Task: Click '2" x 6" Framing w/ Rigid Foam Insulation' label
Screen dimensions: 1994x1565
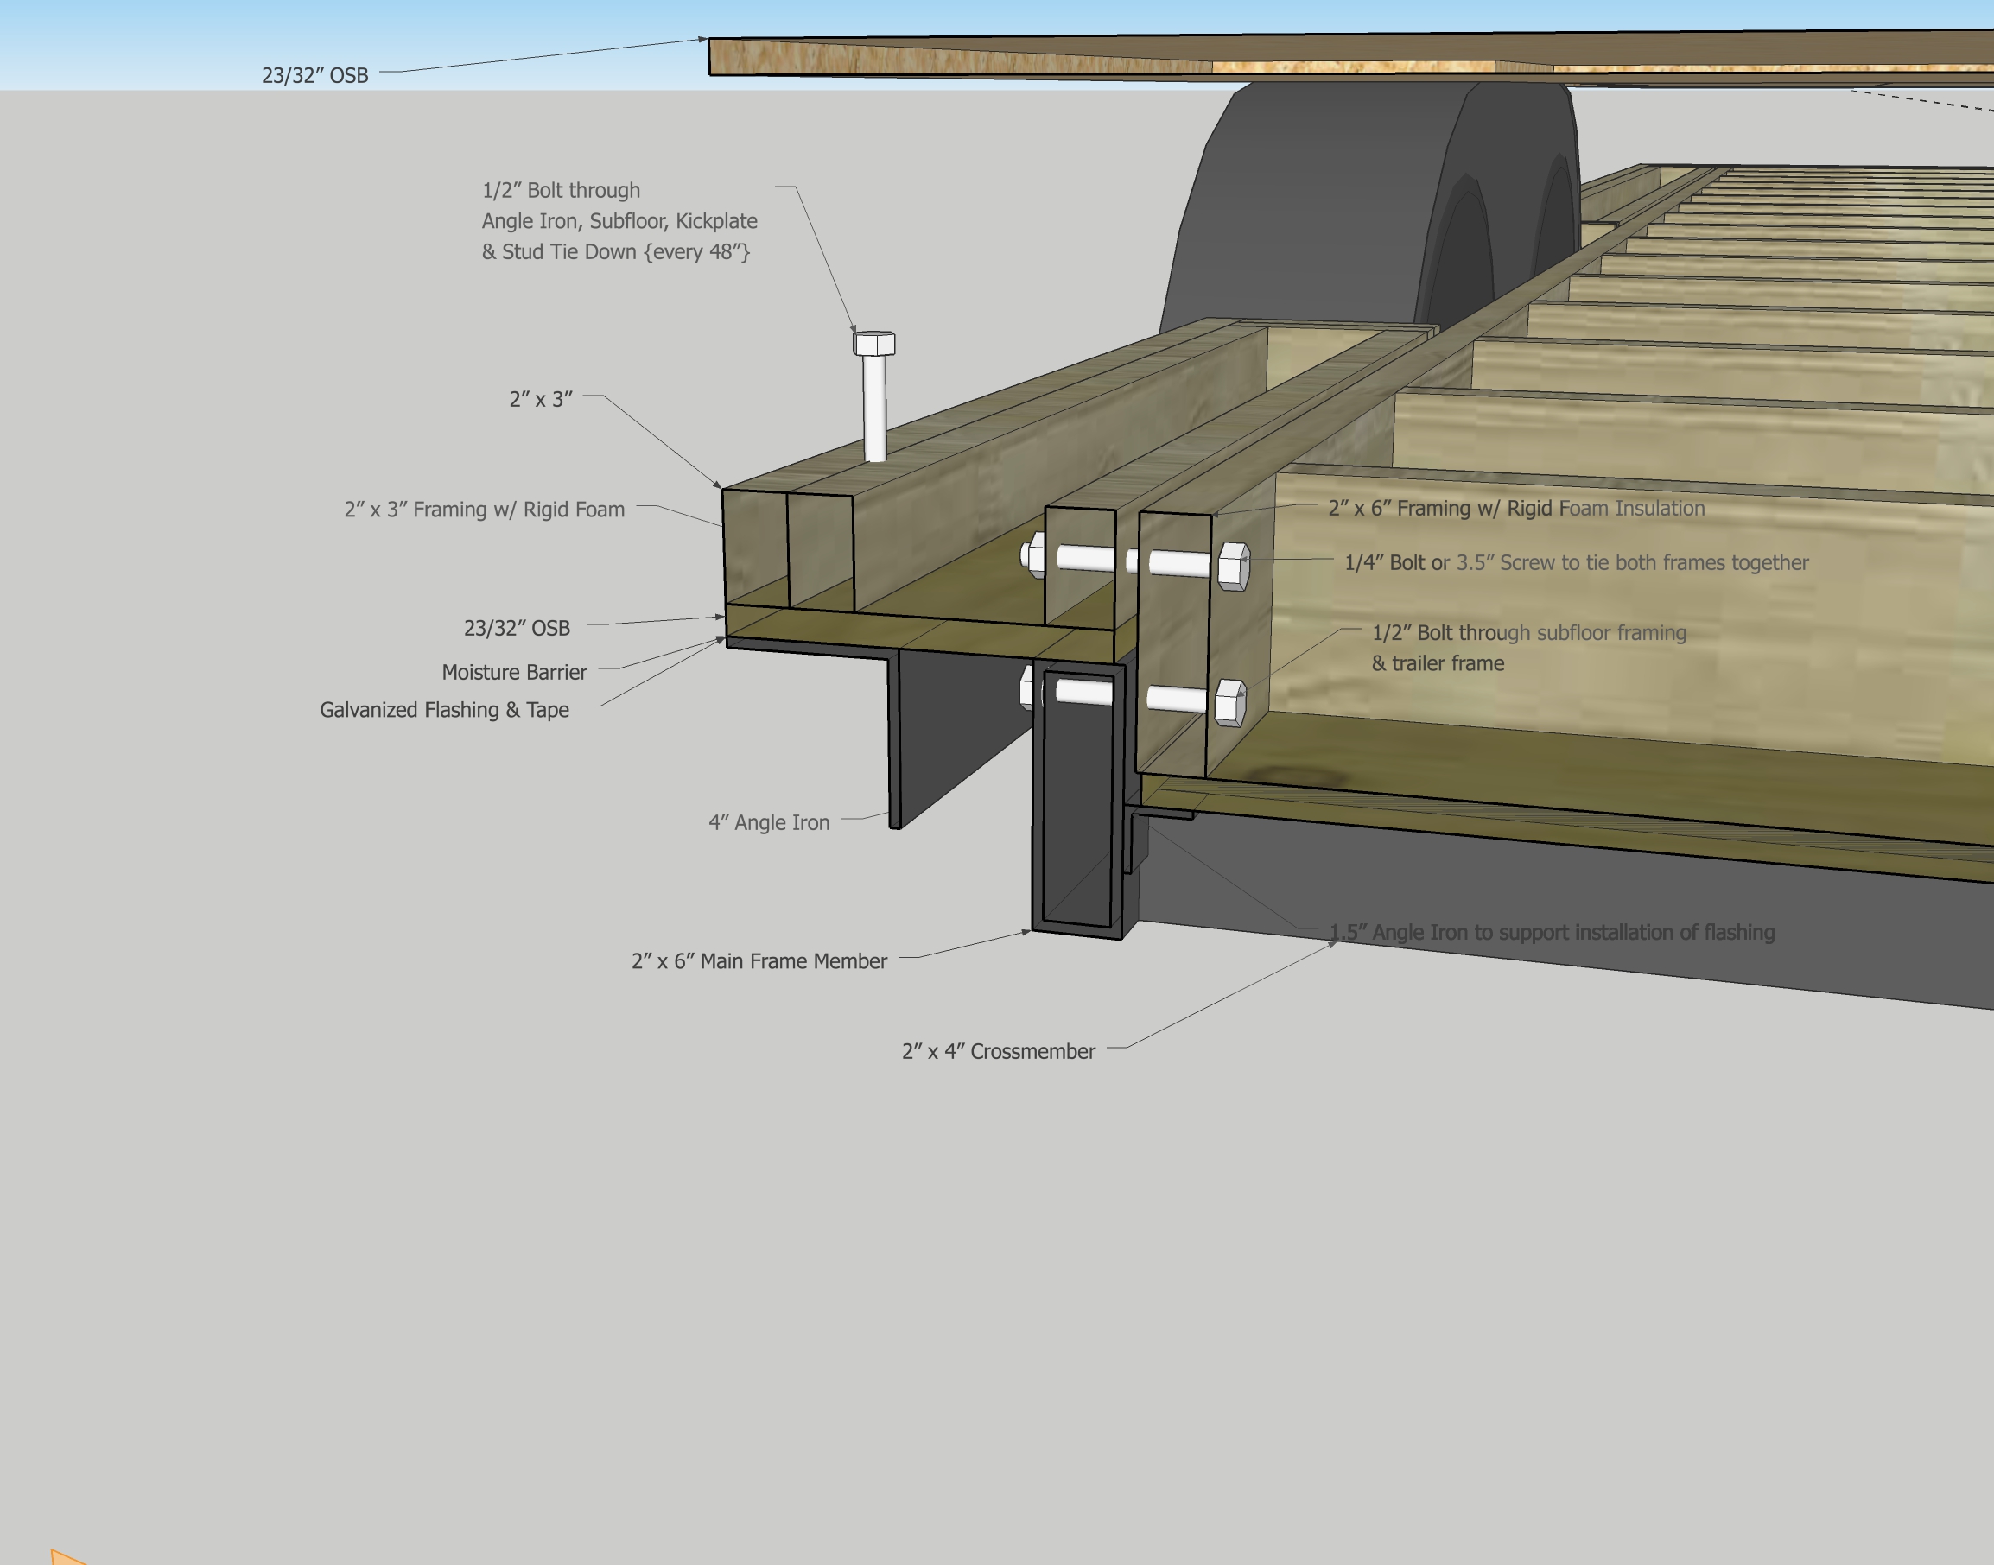Action: 1515,509
